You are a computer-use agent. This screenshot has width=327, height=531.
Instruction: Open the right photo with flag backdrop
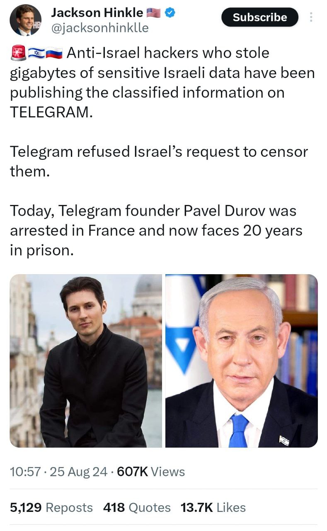point(242,361)
